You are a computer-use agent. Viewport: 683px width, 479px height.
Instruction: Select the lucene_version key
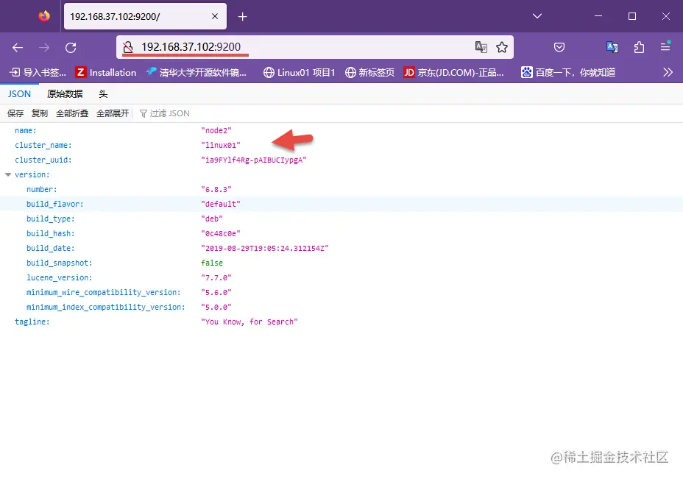pos(59,278)
